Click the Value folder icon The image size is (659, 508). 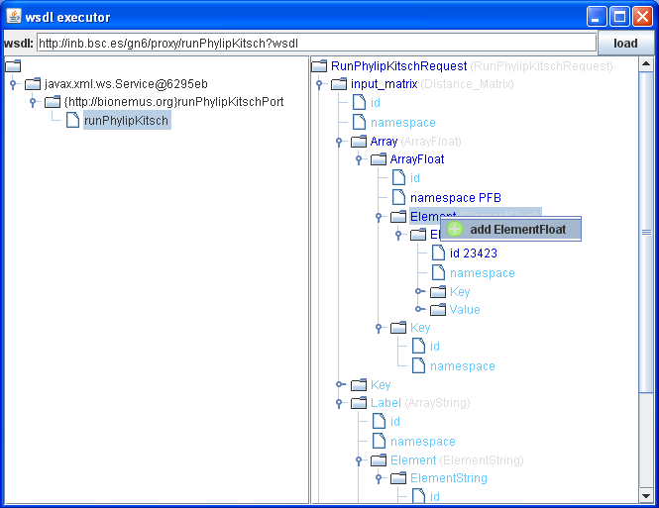click(438, 310)
